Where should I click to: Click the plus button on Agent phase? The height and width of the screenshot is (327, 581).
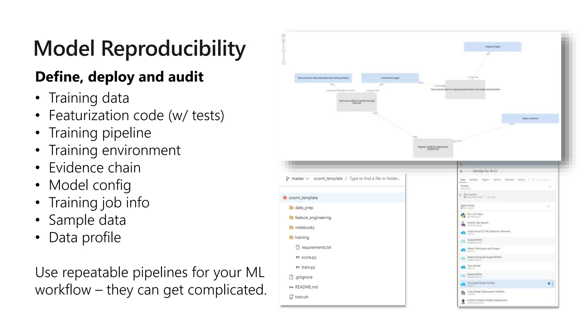coord(548,206)
